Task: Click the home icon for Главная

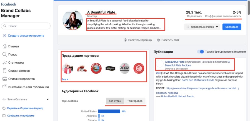Action: pos(4,46)
